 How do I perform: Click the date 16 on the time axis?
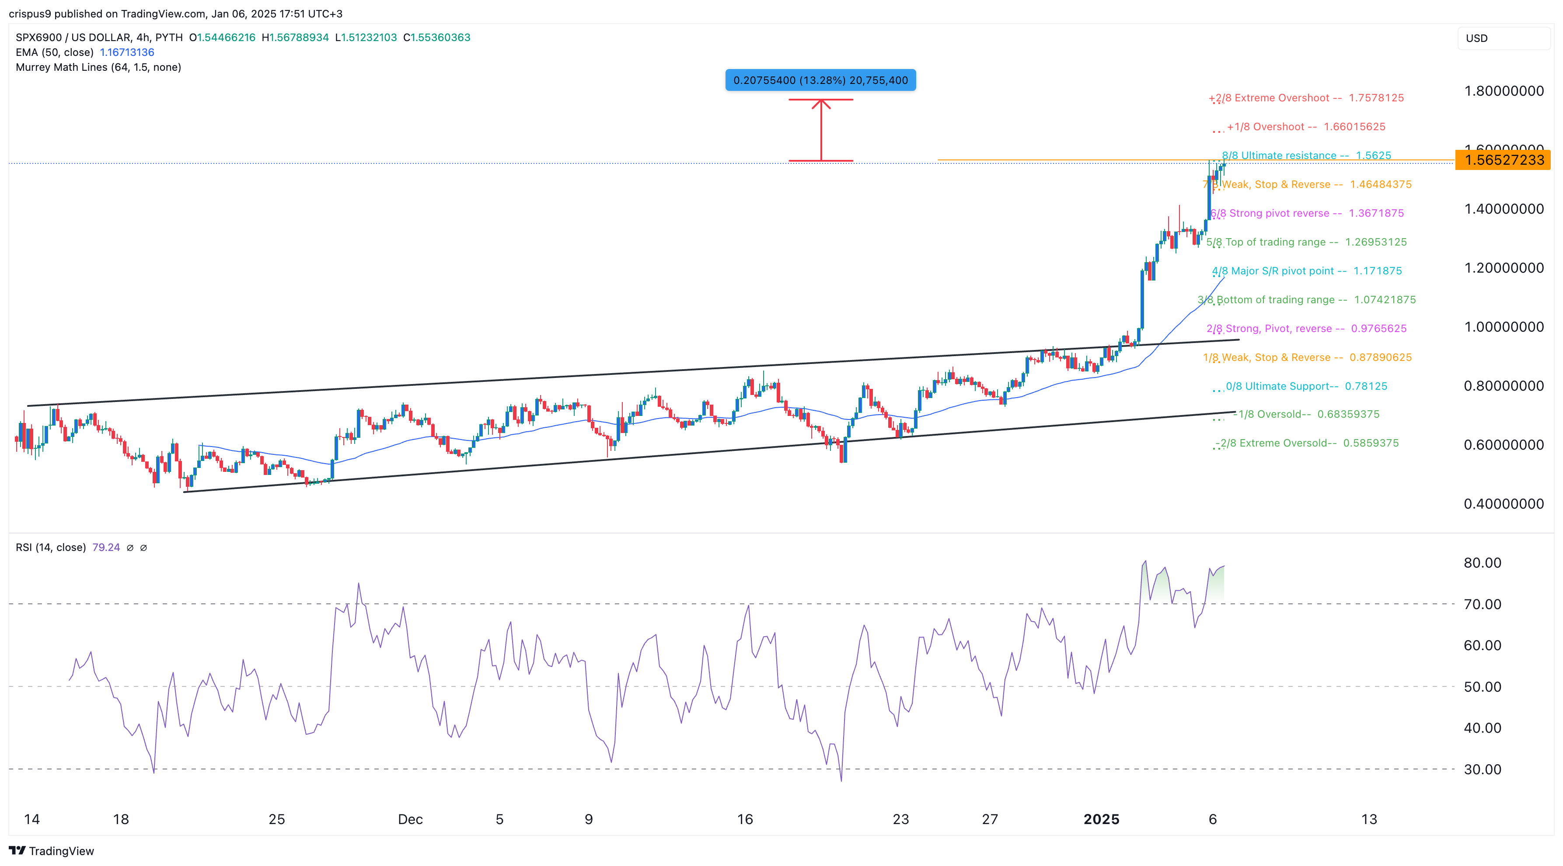point(744,820)
